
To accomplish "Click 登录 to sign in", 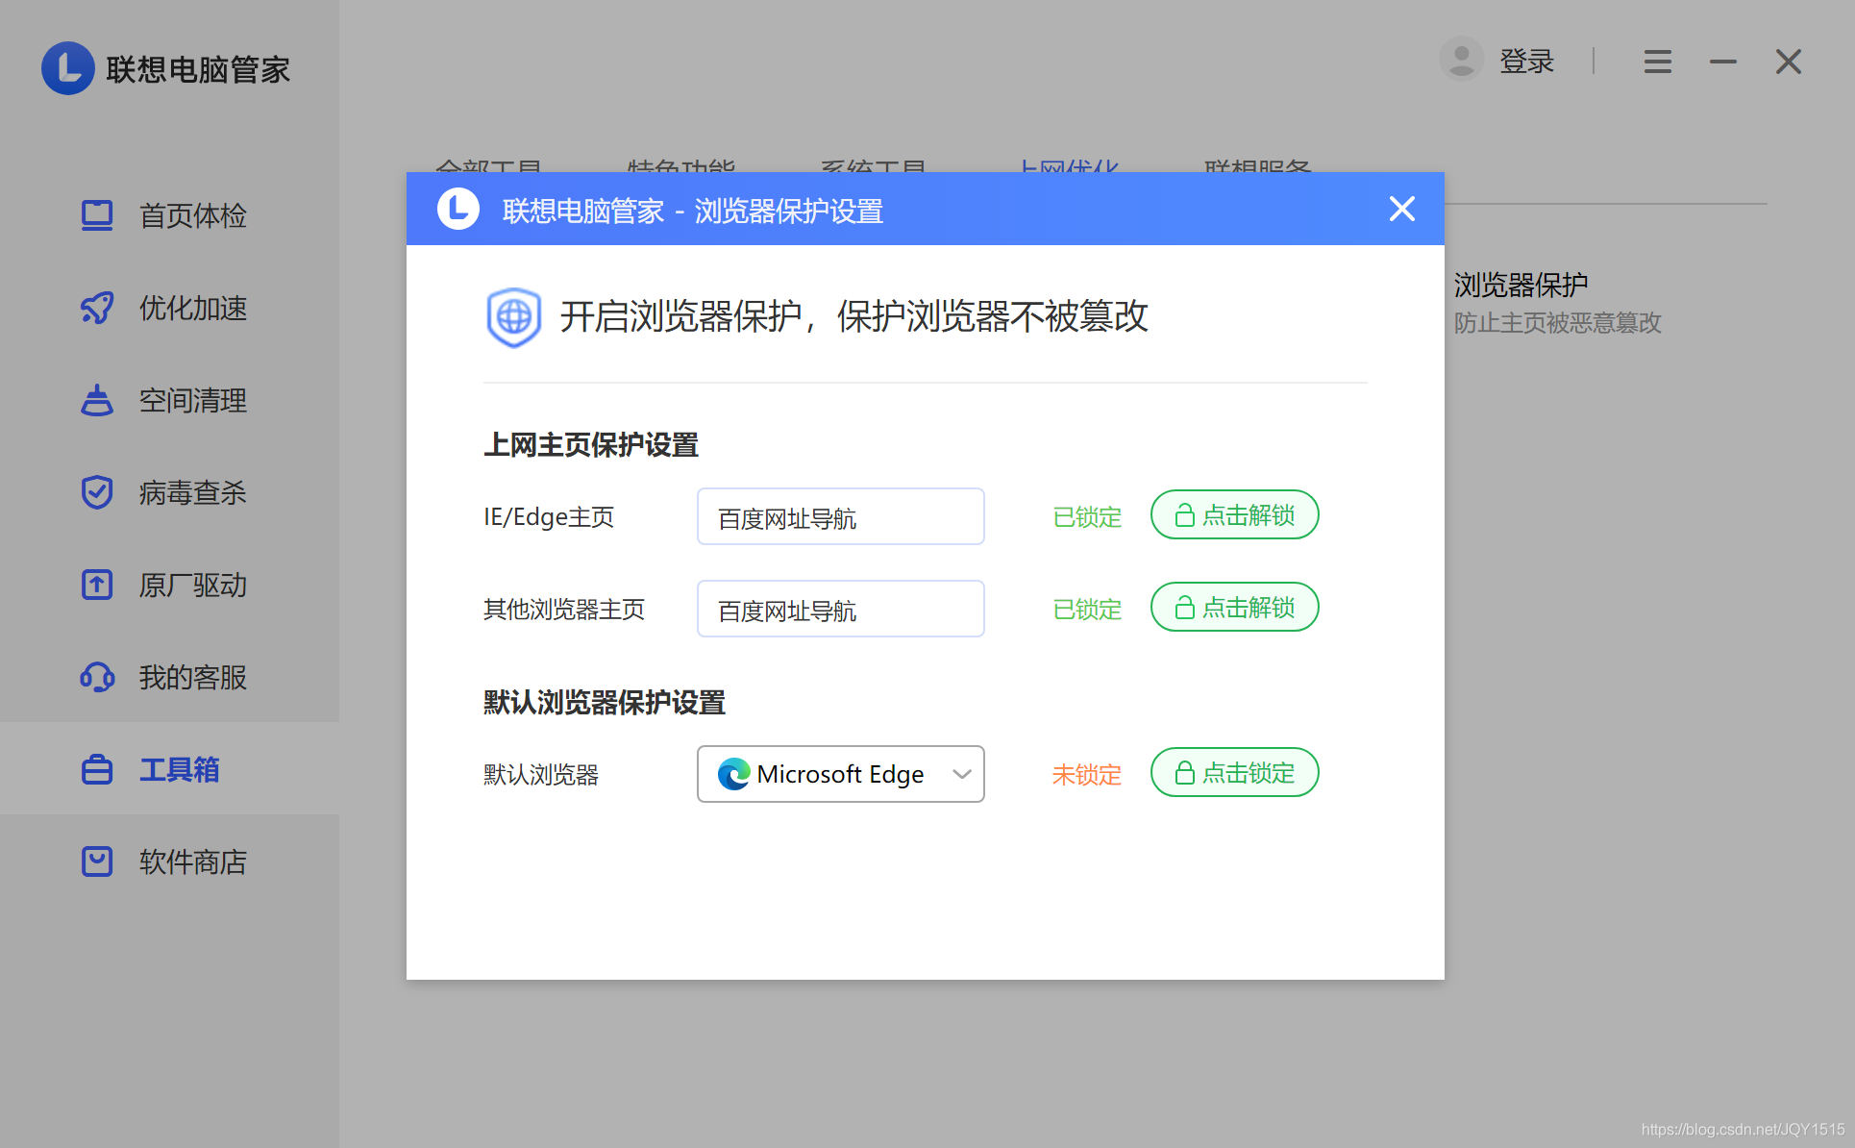I will (1527, 61).
